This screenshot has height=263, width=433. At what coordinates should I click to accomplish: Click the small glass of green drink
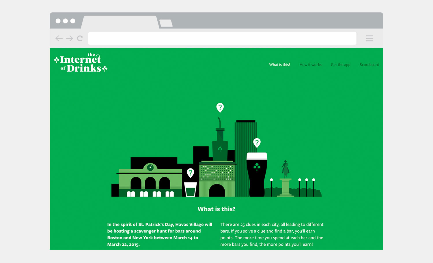pos(191,189)
